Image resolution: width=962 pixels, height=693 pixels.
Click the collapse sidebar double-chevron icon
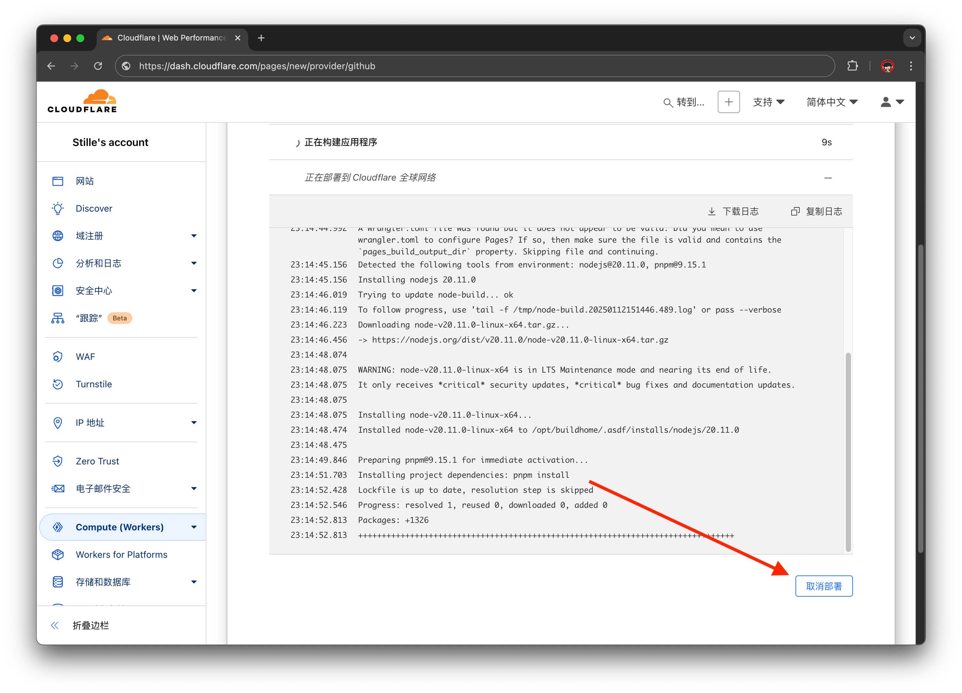[55, 625]
